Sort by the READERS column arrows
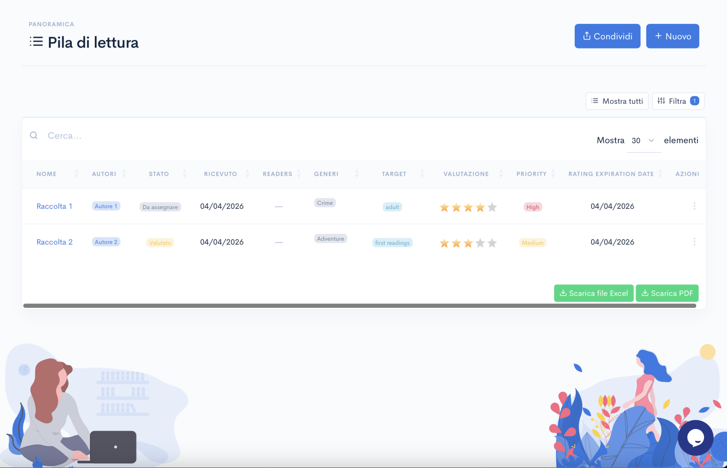The width and height of the screenshot is (727, 468). (x=299, y=174)
